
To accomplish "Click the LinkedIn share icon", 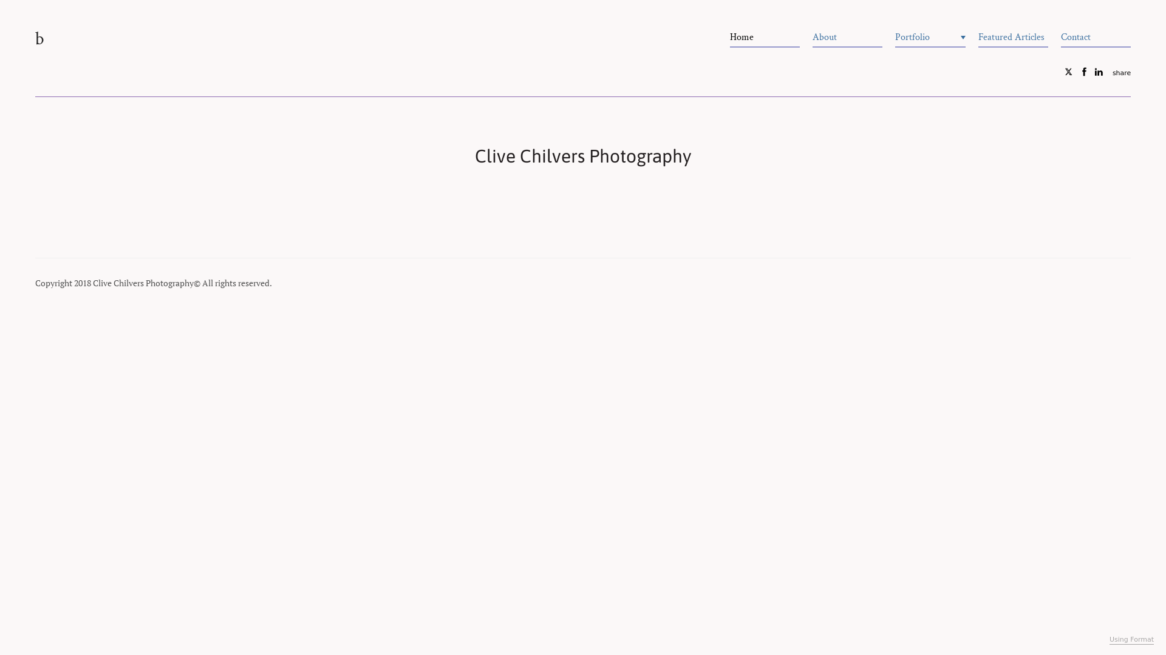I will click(1098, 72).
